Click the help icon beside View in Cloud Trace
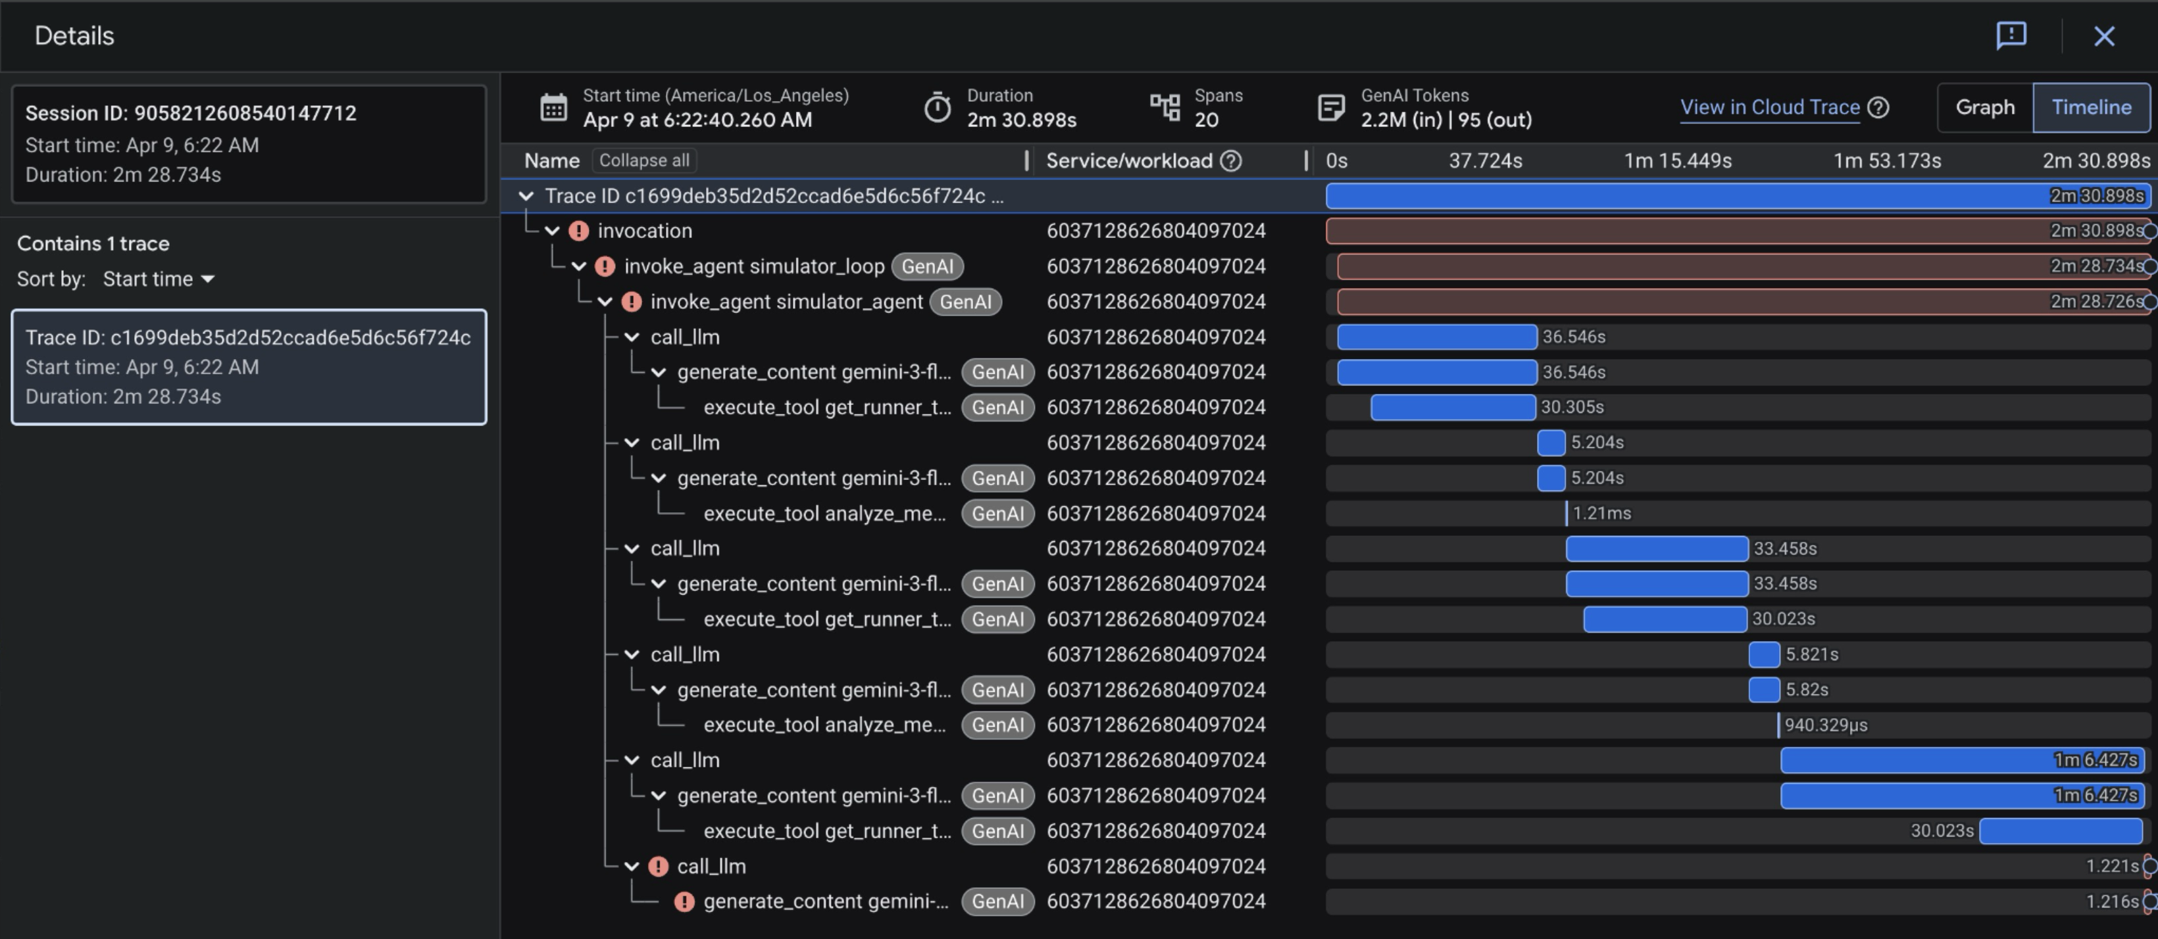This screenshot has width=2158, height=939. pos(1879,108)
